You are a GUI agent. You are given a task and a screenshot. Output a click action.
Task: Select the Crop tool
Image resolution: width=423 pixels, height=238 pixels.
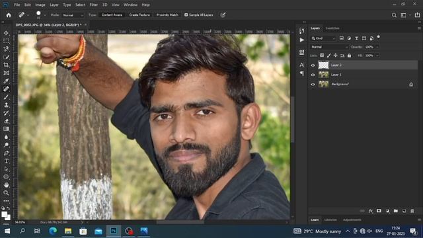(x=6, y=65)
